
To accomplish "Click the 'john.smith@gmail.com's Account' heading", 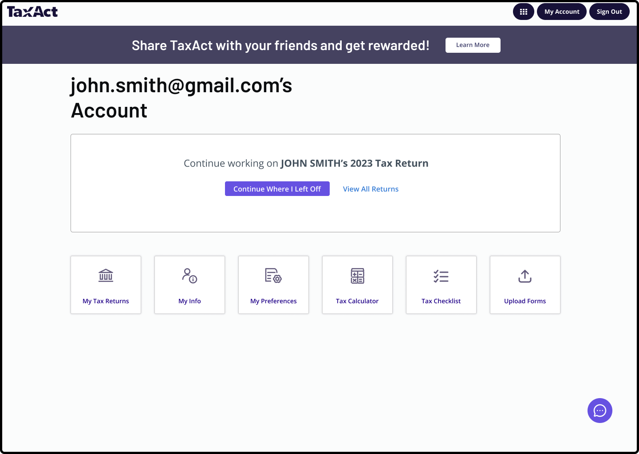I will (181, 98).
